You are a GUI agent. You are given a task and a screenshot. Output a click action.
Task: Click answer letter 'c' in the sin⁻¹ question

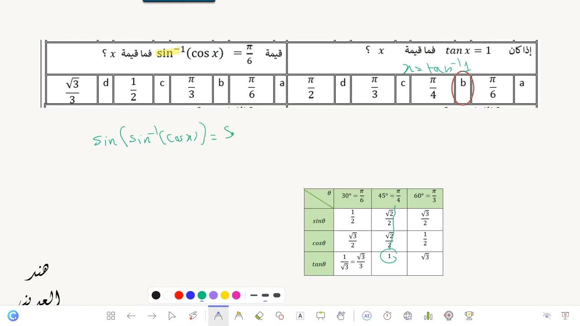pyautogui.click(x=162, y=83)
